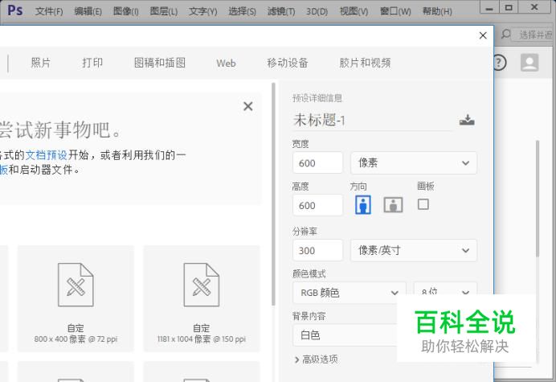Click the save preset icon next to 未标题-1
This screenshot has height=382, width=556.
(467, 120)
